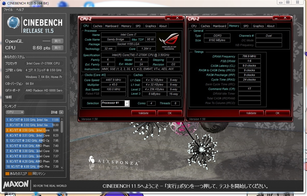Switch to CPU tab in right CPU-Z
Screen dimensions: 307x196
pyautogui.click(x=194, y=26)
